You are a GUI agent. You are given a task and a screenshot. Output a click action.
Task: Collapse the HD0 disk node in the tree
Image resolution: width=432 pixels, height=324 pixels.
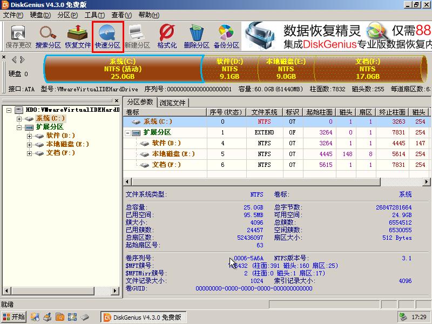[x=9, y=110]
